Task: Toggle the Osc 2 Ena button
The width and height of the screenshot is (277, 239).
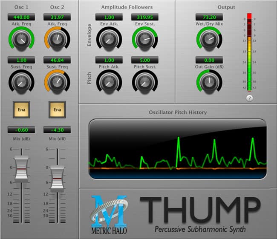Action: pyautogui.click(x=57, y=109)
